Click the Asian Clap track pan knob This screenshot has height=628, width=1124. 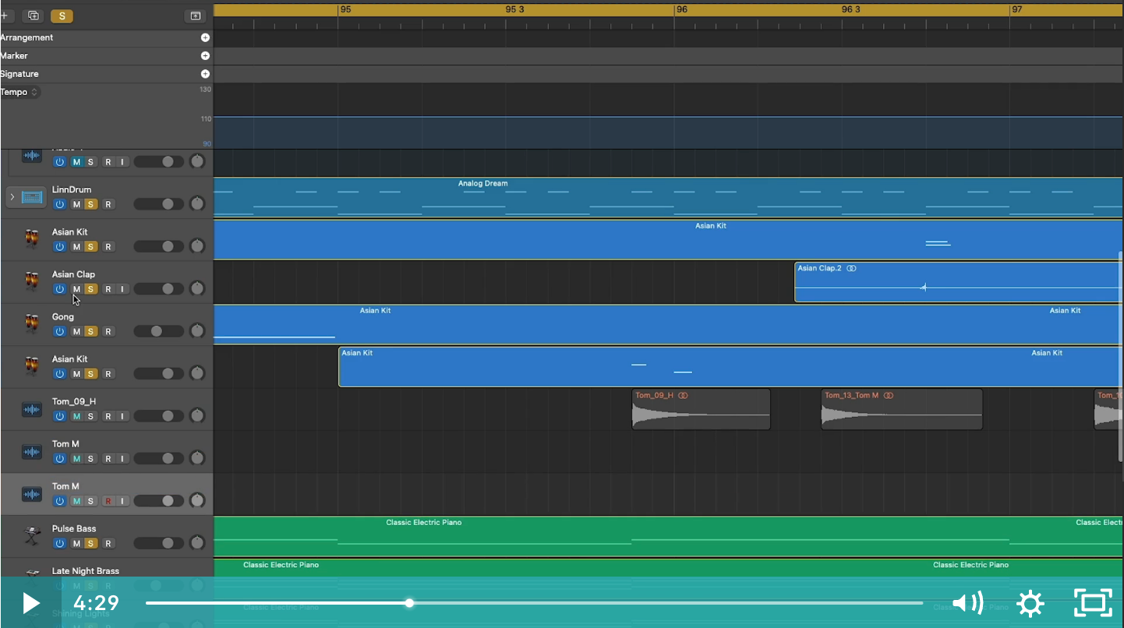tap(197, 288)
